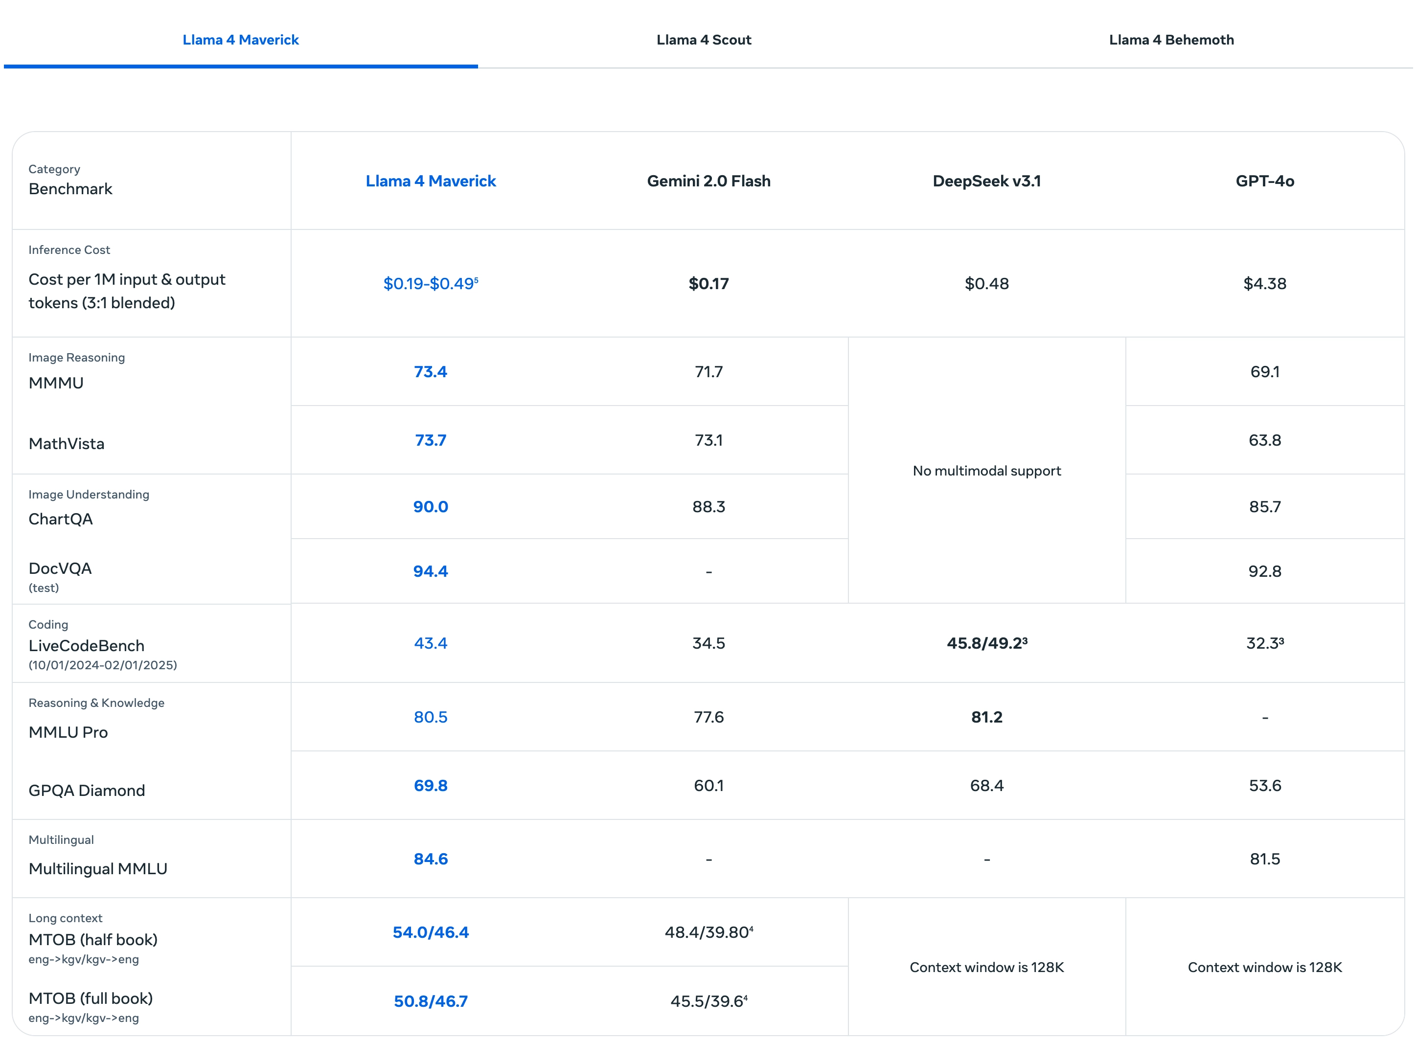Click the 73.1 Gemini MathVista score
This screenshot has height=1042, width=1416.
click(708, 440)
